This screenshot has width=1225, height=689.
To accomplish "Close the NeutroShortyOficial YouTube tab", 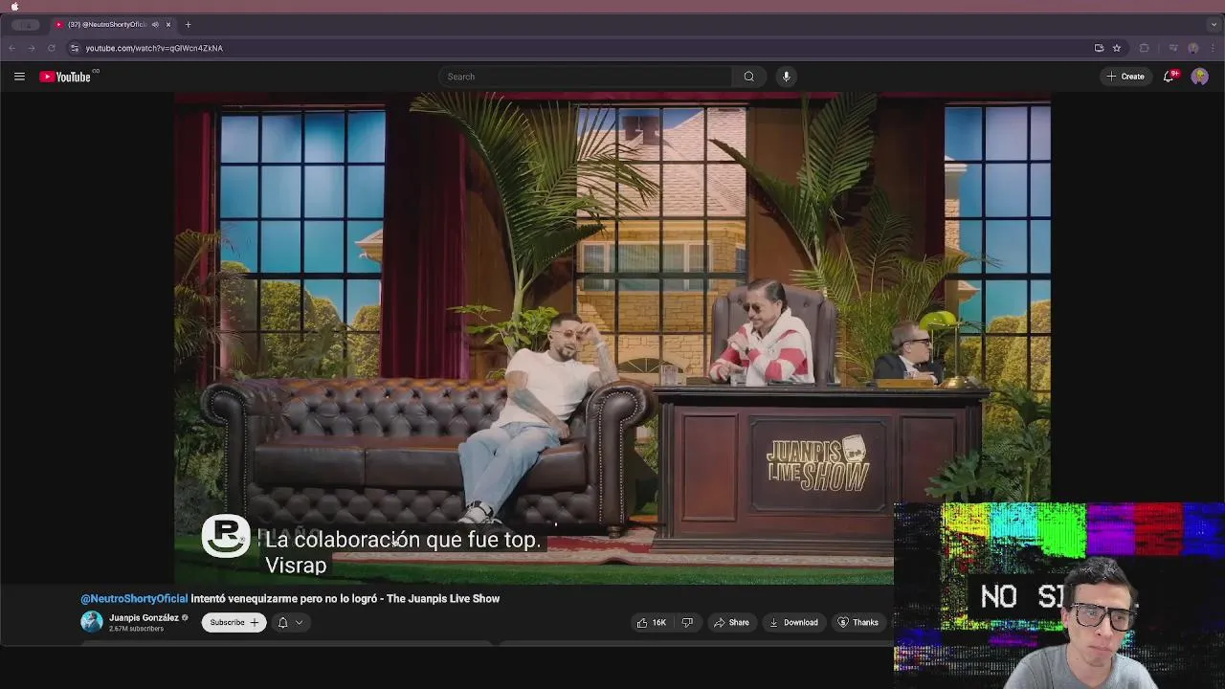I will [x=168, y=24].
